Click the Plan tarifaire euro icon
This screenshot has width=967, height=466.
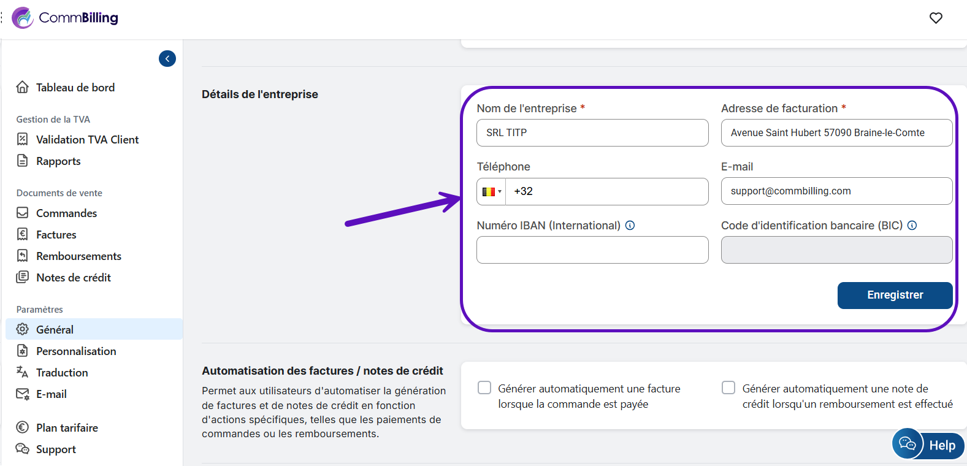click(x=23, y=427)
